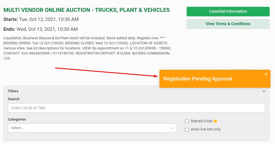The width and height of the screenshot is (275, 144).
Task: Enable the show live lots only checkbox
Action: tap(187, 130)
